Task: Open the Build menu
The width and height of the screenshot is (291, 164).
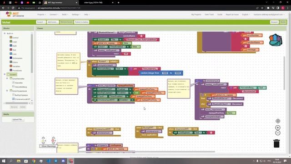Action: pyautogui.click(x=65, y=15)
